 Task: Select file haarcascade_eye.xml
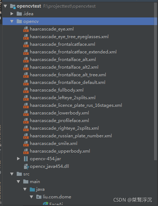tap(52, 29)
